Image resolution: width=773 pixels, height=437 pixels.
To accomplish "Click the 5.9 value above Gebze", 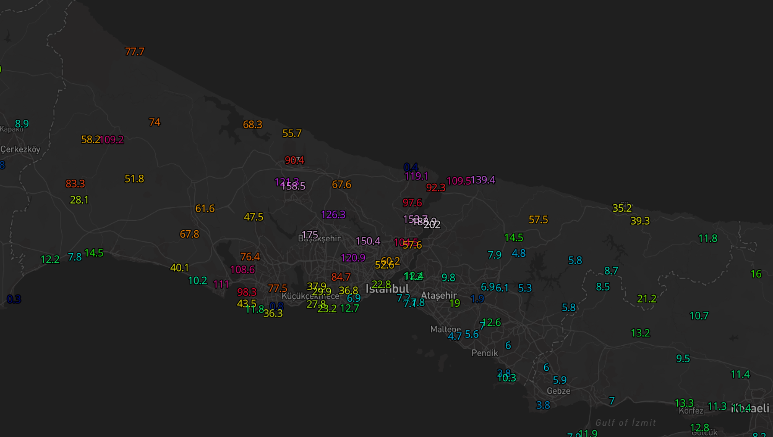I will point(560,380).
